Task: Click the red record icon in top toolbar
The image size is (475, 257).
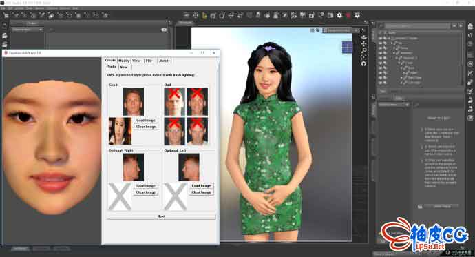Action: pyautogui.click(x=348, y=15)
